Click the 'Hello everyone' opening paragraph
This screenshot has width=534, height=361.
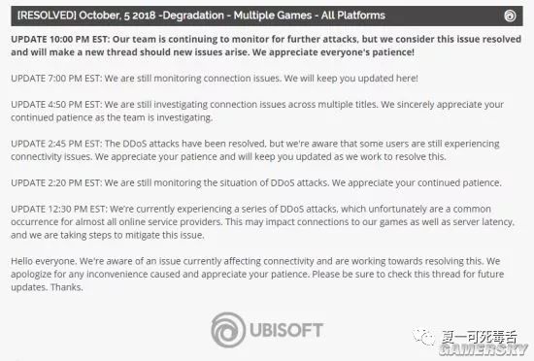(x=257, y=274)
